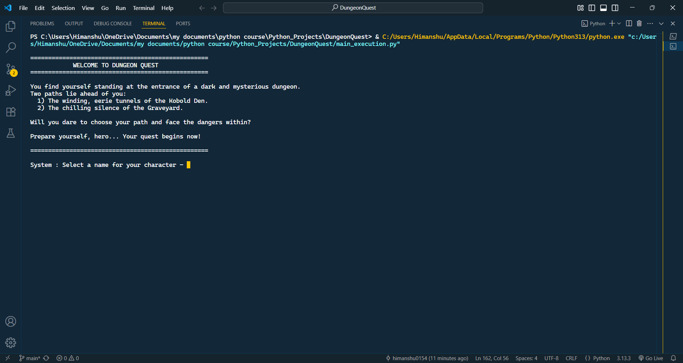
Task: Click the character name prompt cursor
Action: 189,165
